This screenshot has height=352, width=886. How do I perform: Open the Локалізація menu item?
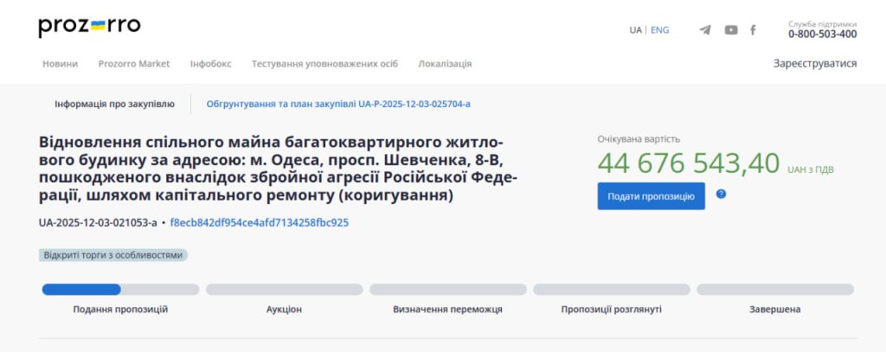(445, 64)
